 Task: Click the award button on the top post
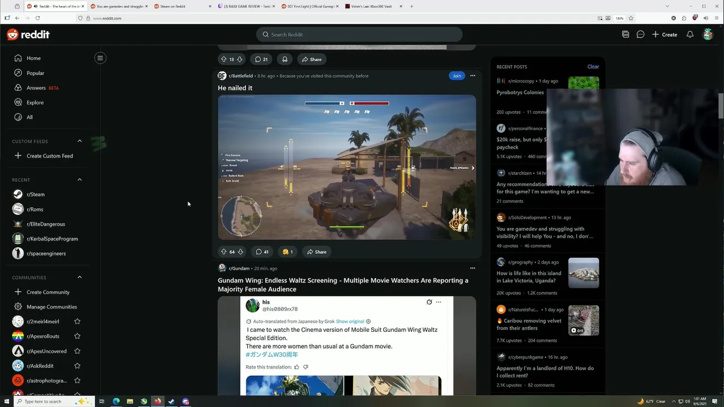[x=285, y=59]
